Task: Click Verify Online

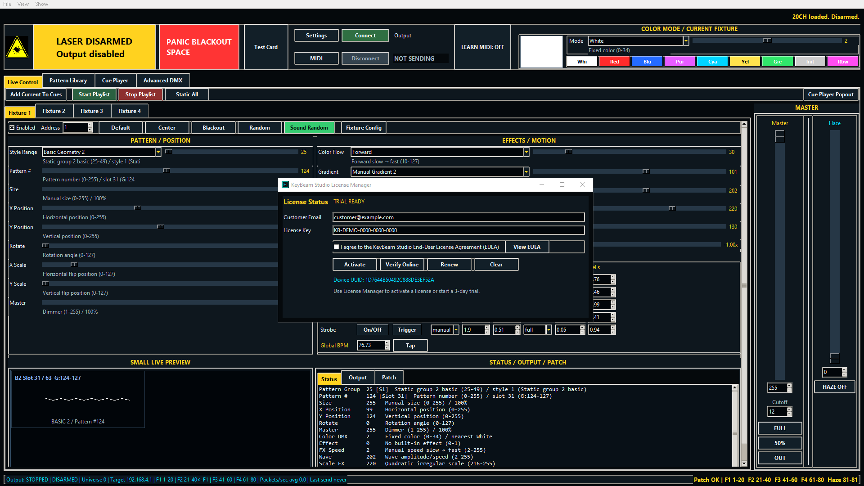Action: [x=402, y=265]
